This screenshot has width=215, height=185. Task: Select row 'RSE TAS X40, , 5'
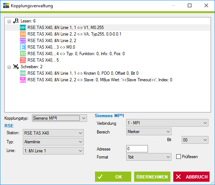(43, 60)
